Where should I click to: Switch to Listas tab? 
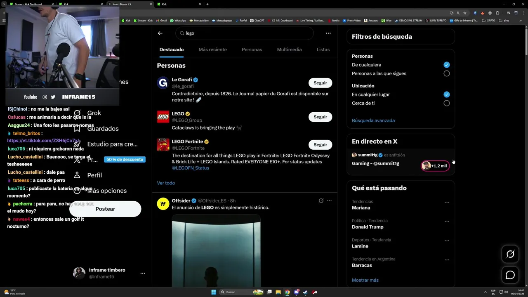(323, 49)
